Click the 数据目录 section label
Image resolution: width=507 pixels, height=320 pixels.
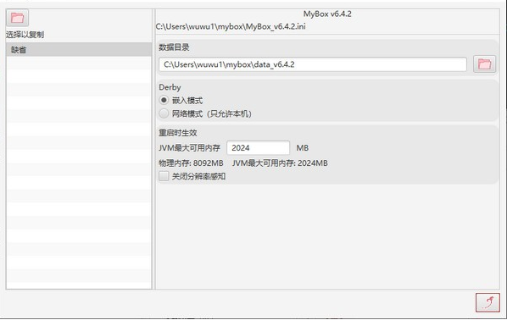pyautogui.click(x=174, y=47)
